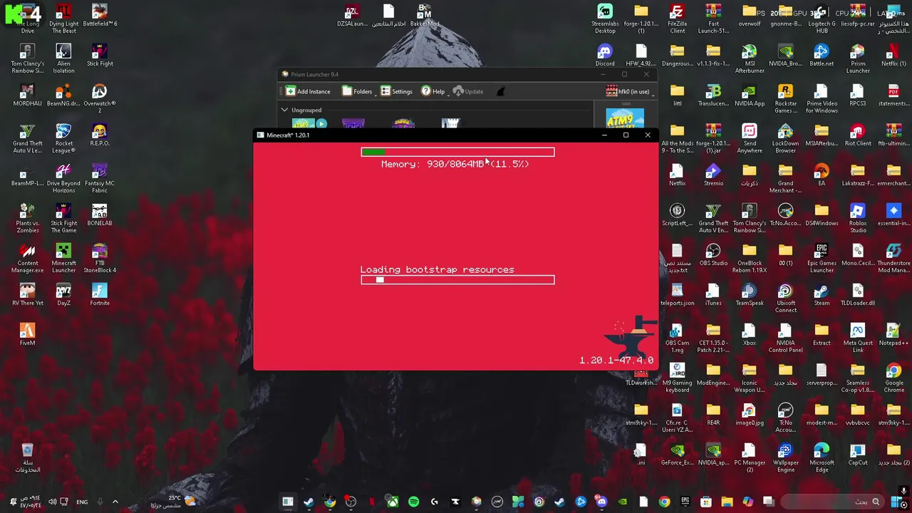
Task: Select the FiveM desktop icon
Action: point(27,335)
